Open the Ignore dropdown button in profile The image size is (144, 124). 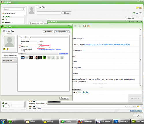coord(62,32)
